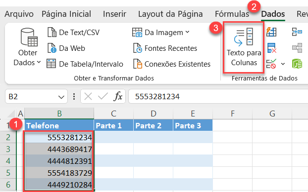Click the Parte 1 header cell
This screenshot has height=192, width=308.
114,125
